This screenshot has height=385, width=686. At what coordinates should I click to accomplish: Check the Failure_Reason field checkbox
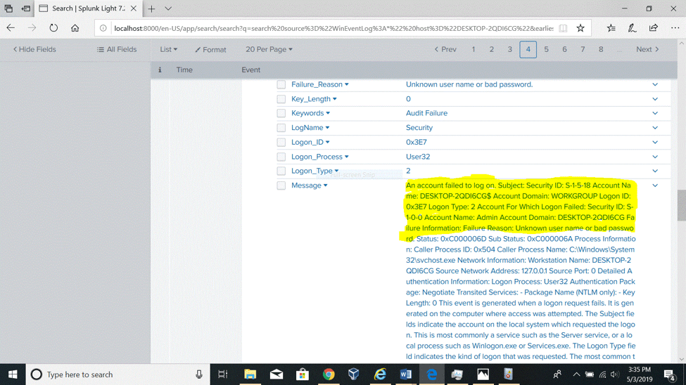point(281,84)
